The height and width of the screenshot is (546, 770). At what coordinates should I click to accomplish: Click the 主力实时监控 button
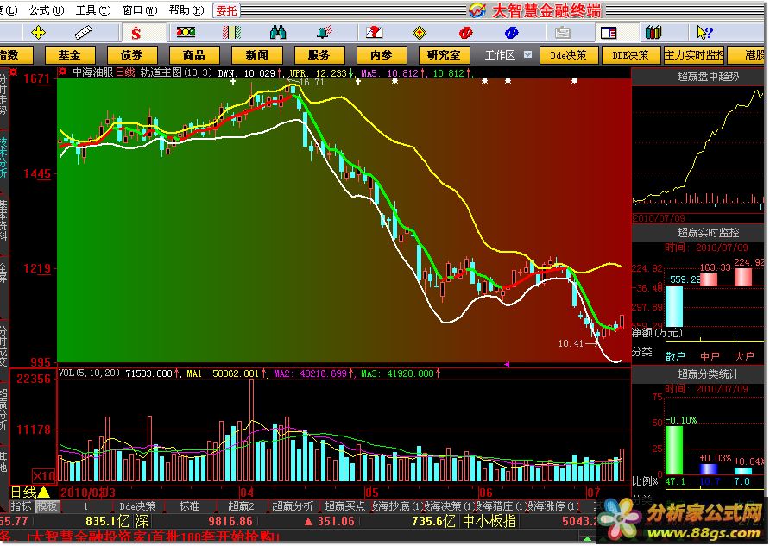(x=694, y=55)
